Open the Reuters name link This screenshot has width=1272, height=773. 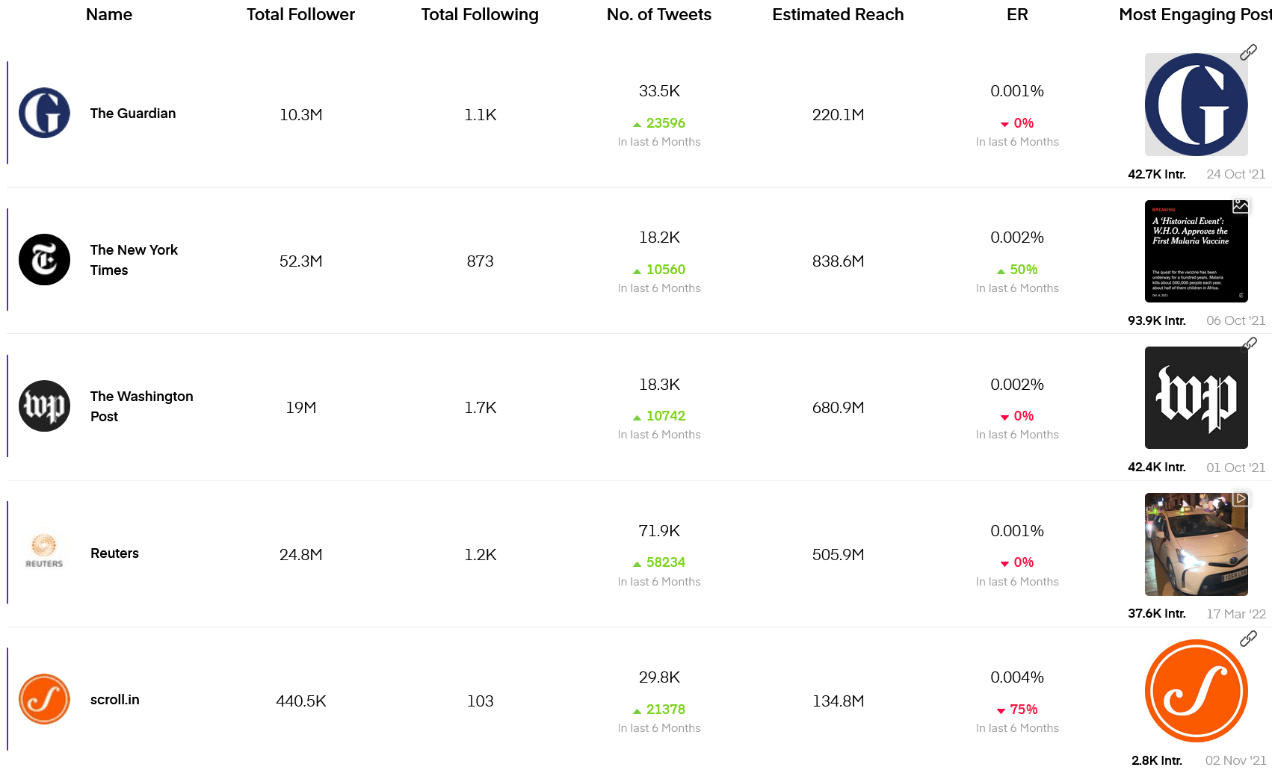click(114, 553)
